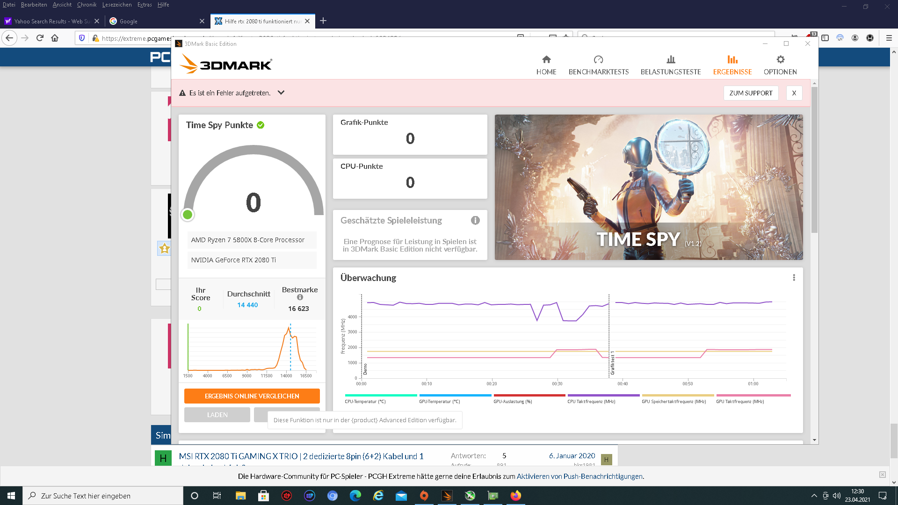
Task: Go to 3DMark HOME section
Action: click(546, 65)
